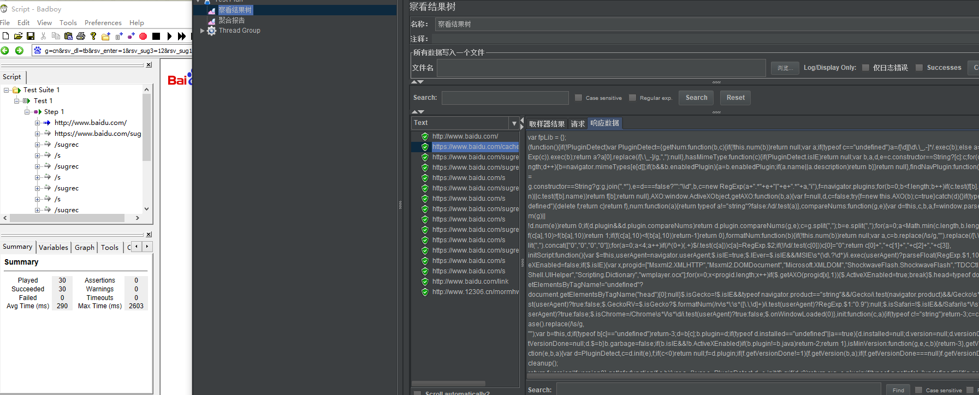
Task: Go forward with the green right arrow
Action: 19,50
